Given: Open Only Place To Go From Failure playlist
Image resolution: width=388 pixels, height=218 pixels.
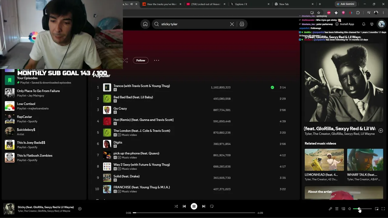Looking at the screenshot, I should tap(44, 93).
